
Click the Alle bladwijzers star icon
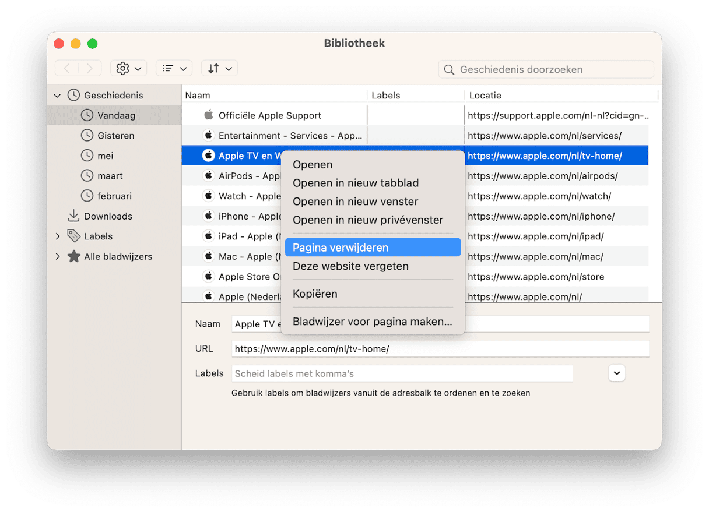[73, 256]
